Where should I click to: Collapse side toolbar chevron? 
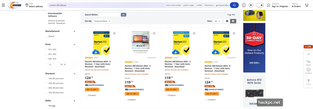pos(309,54)
